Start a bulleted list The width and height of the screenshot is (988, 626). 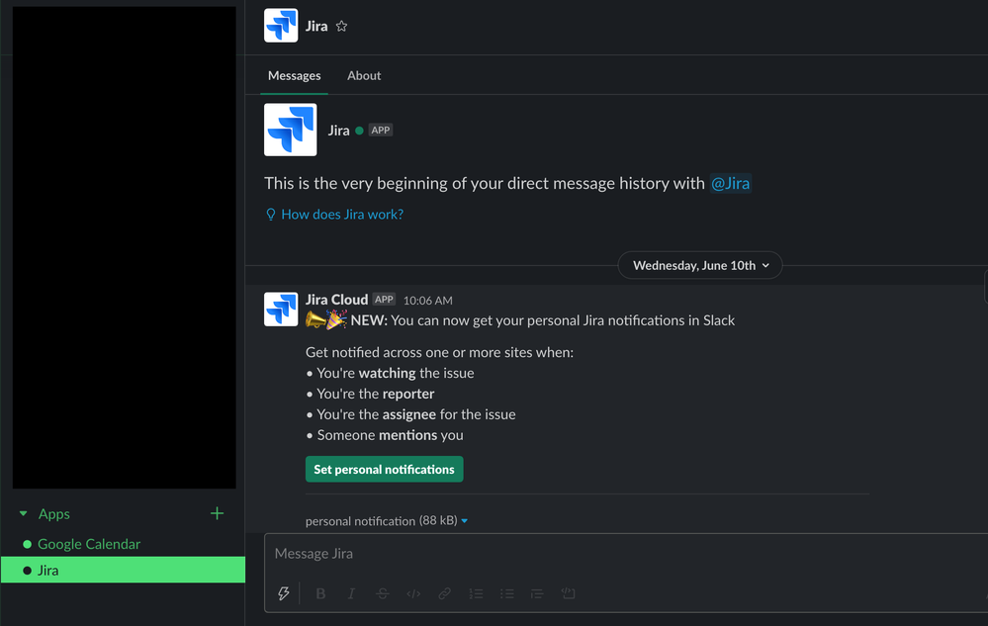(x=507, y=593)
